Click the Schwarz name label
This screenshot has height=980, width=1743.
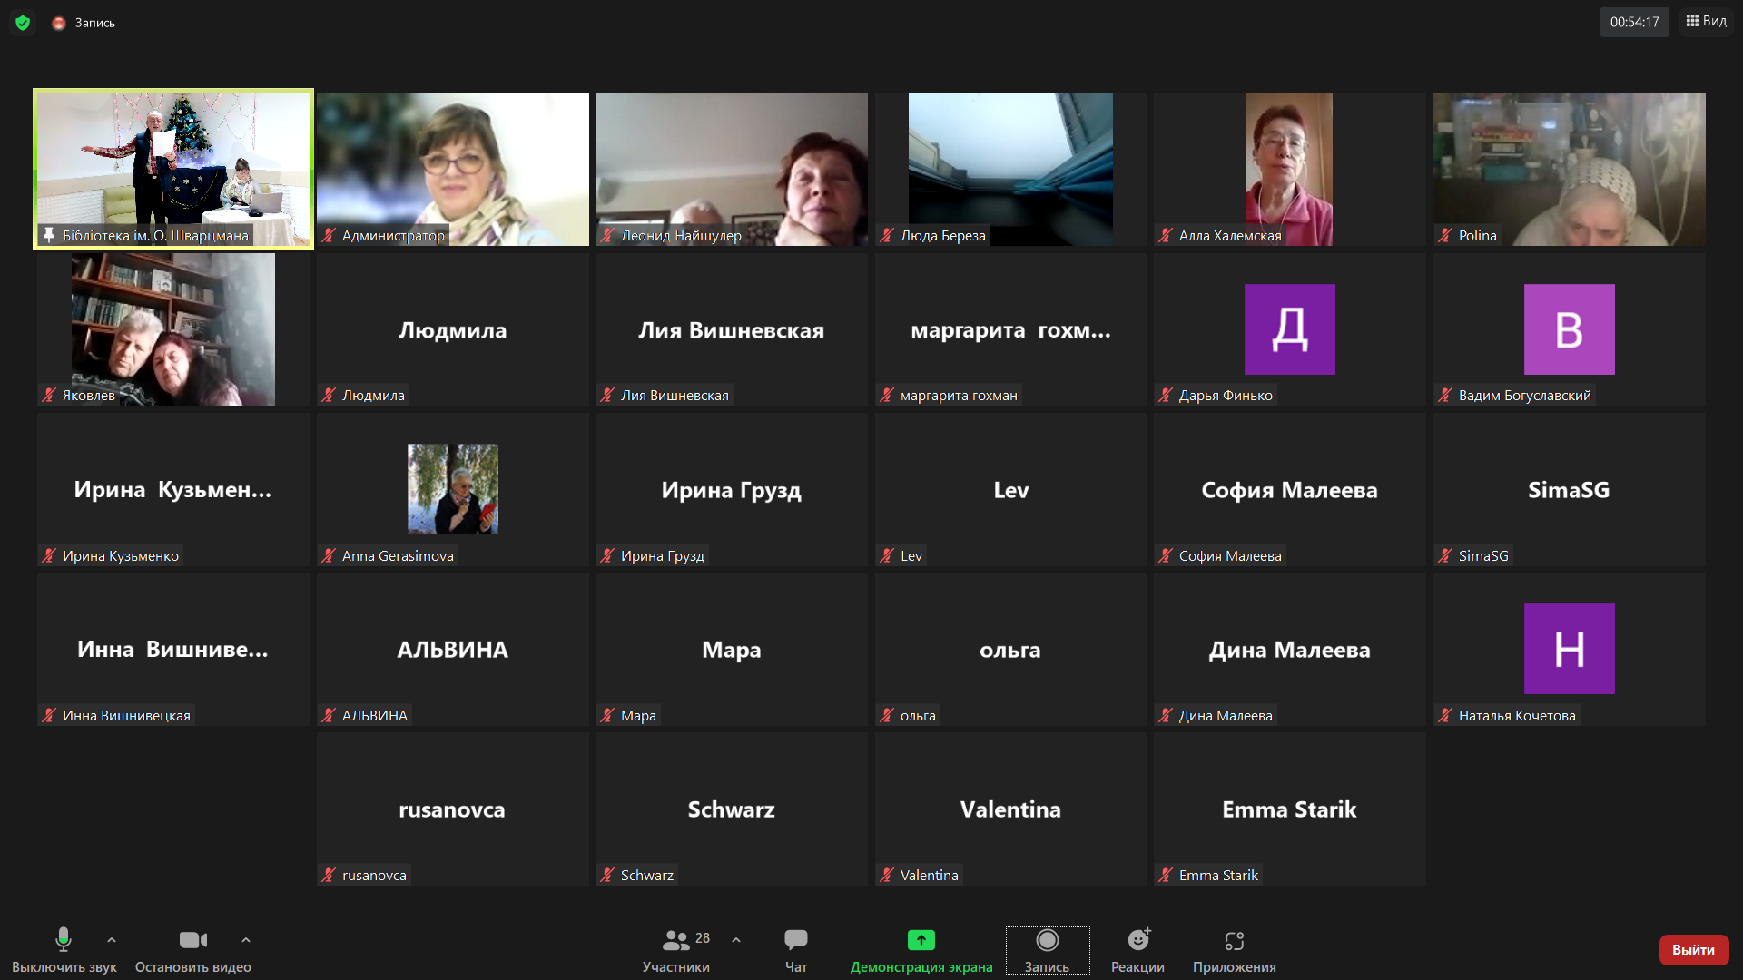pos(647,875)
